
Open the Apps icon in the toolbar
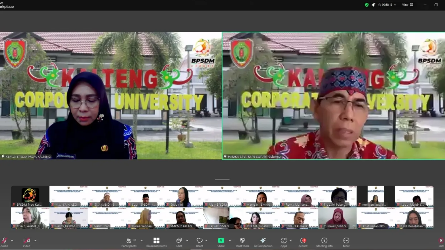point(284,241)
